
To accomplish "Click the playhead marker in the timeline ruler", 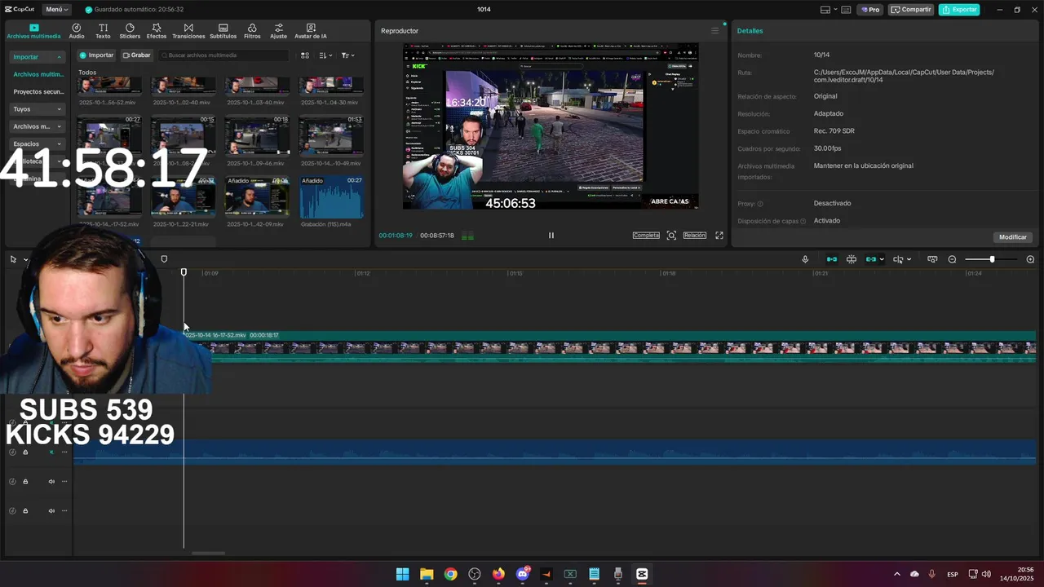I will pos(184,272).
